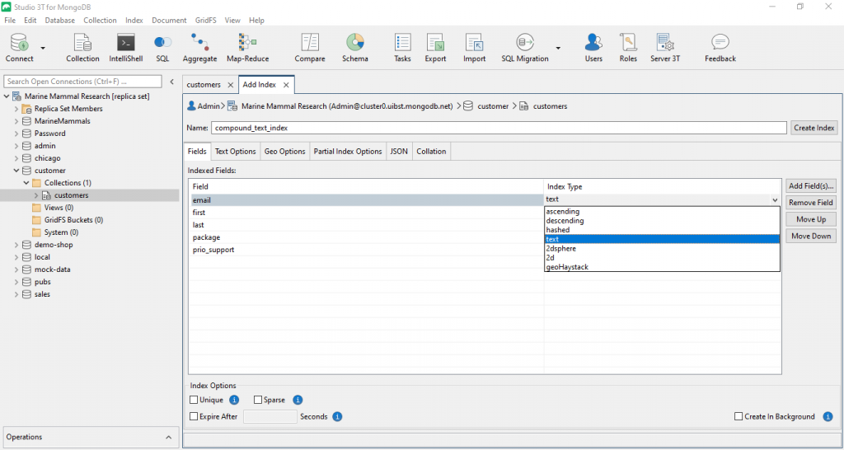Check Create In Background option
The image size is (844, 450).
(738, 417)
